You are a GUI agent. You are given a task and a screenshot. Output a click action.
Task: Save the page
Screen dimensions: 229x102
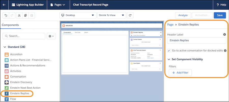click(x=220, y=15)
